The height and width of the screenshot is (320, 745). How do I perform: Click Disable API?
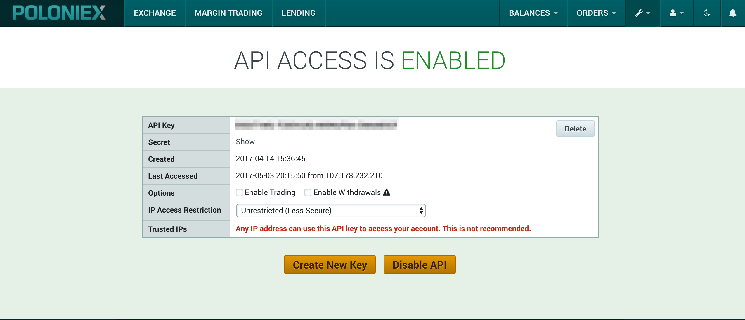click(x=419, y=265)
